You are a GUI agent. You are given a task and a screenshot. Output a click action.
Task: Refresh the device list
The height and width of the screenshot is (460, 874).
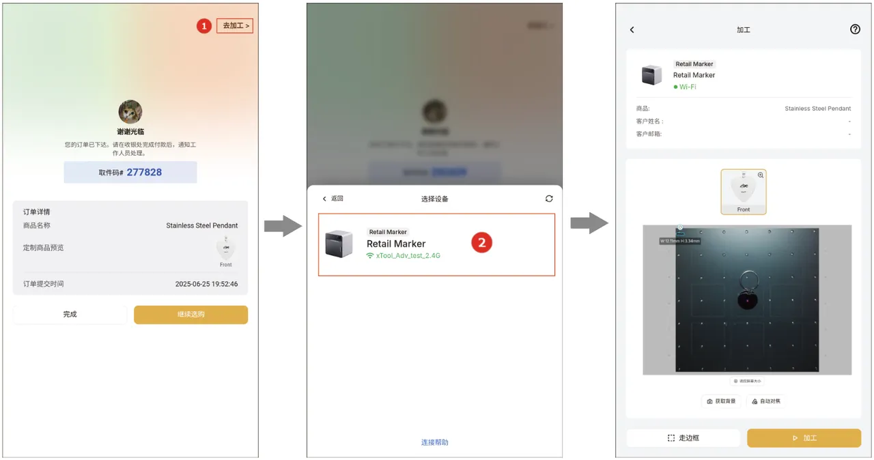click(x=549, y=199)
